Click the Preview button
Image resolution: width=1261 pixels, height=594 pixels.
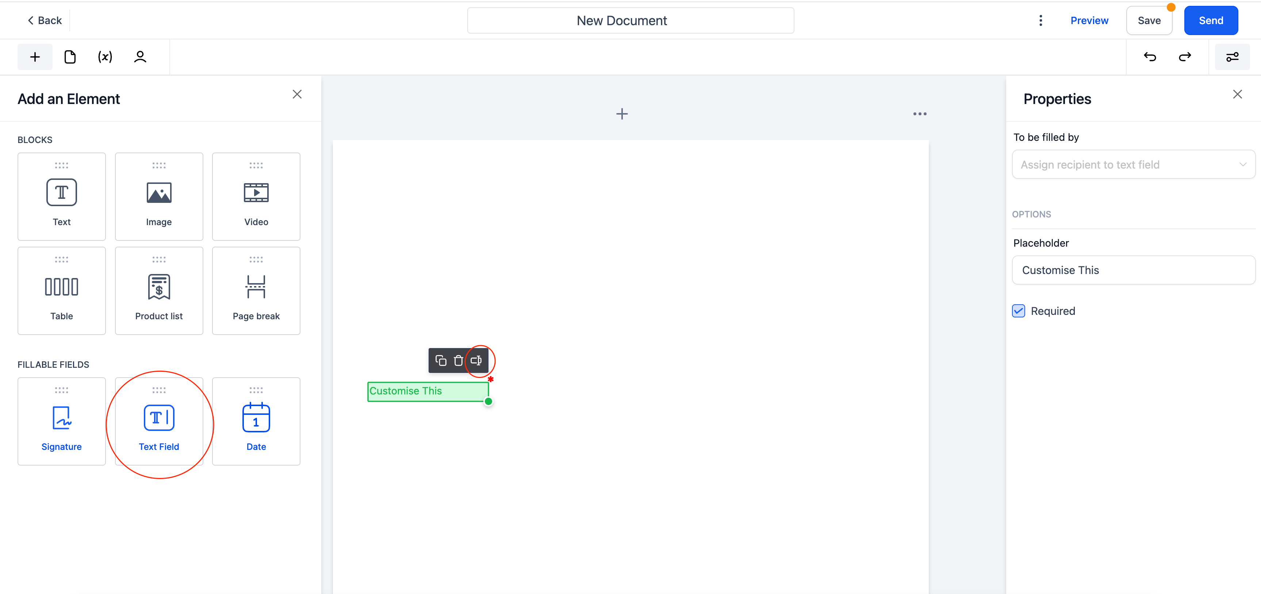click(1090, 20)
